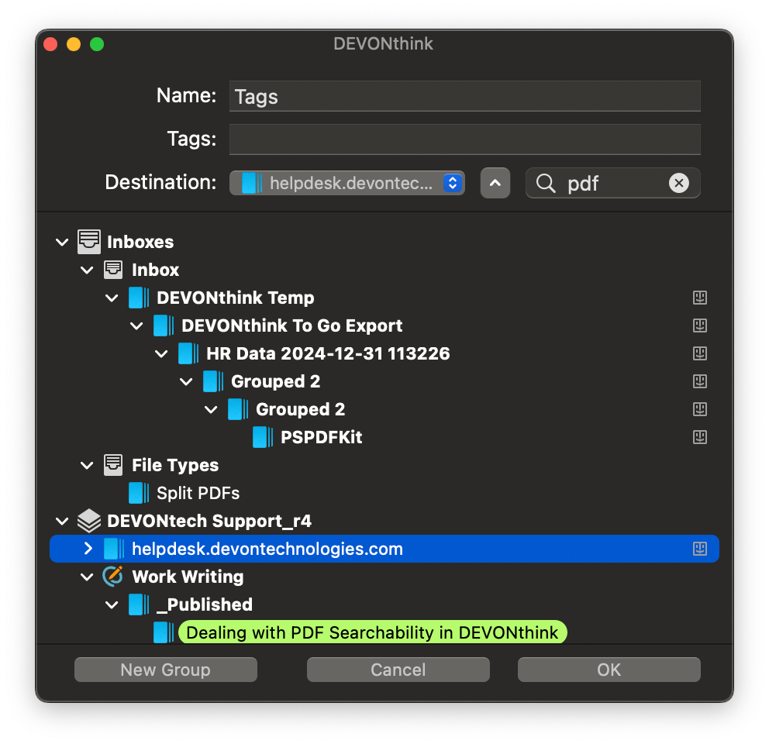Click the magnifying glass search icon

click(546, 184)
